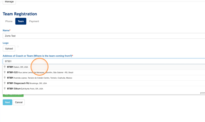Open the Payment tab
The height and width of the screenshot is (122, 205).
point(34,21)
